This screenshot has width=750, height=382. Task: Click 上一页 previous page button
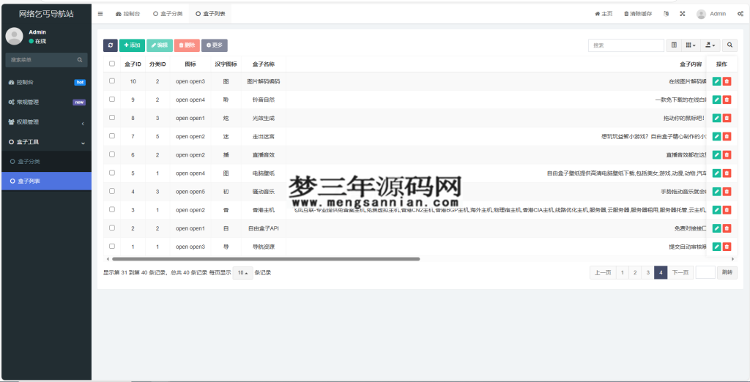pos(603,272)
